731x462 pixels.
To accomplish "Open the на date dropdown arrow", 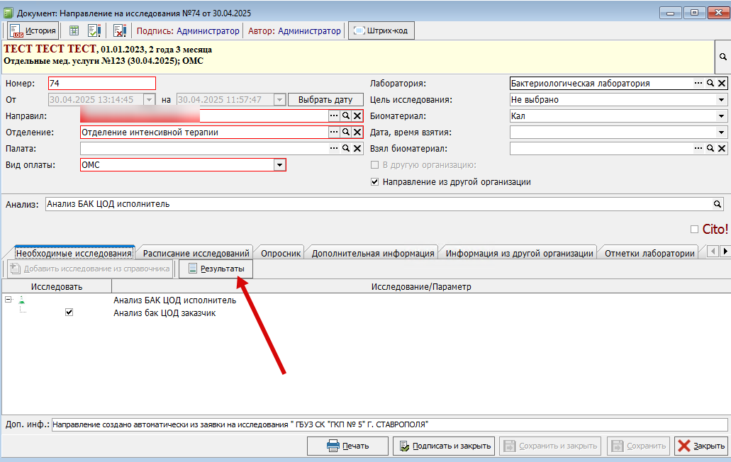I will [x=279, y=100].
